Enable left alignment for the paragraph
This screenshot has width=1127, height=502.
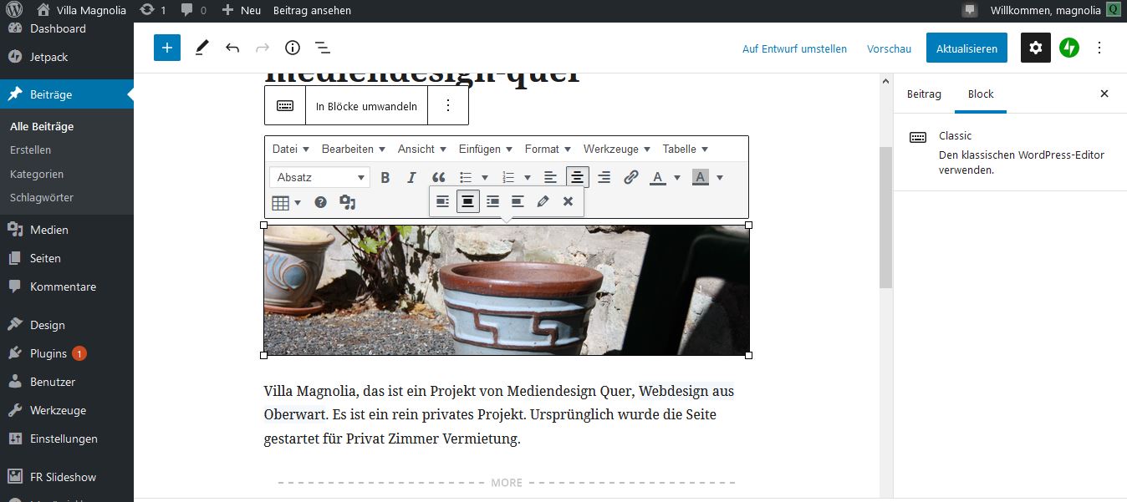pos(549,177)
